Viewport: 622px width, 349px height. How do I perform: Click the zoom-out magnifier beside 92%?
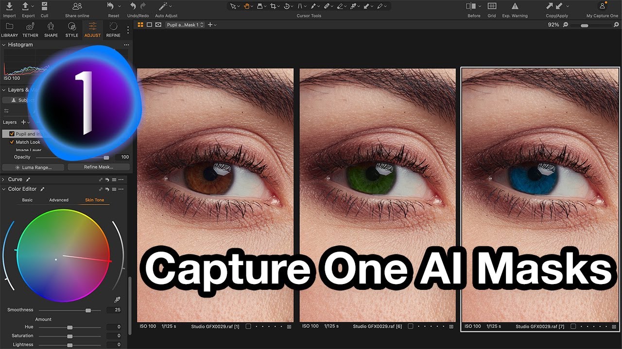566,25
